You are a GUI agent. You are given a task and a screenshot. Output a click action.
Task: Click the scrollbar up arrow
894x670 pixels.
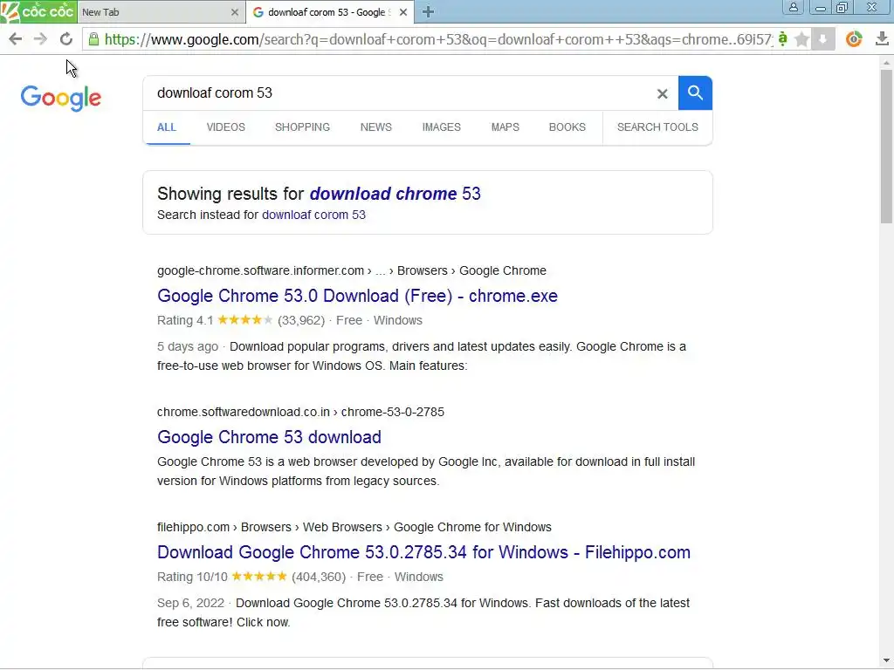coord(886,63)
